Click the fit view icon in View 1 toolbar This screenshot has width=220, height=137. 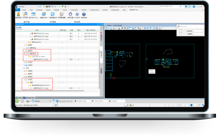click(x=130, y=28)
